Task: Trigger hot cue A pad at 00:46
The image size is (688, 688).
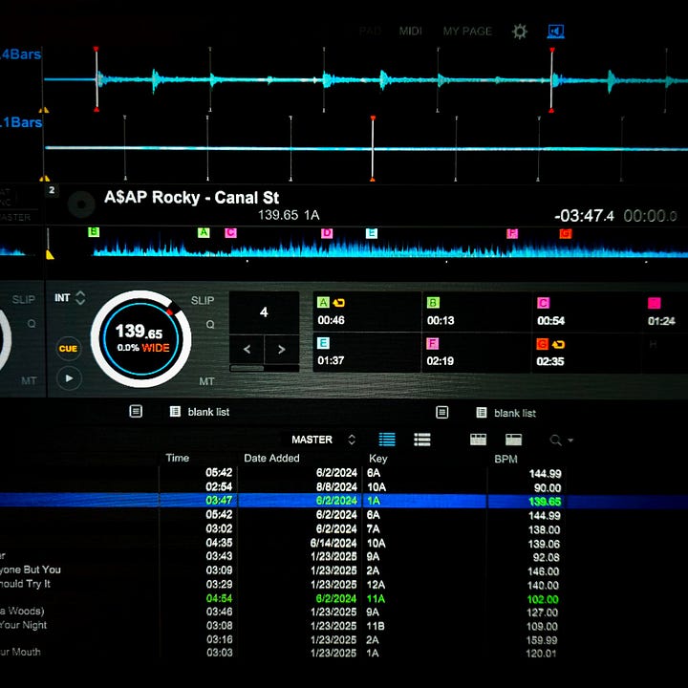Action: coord(367,312)
